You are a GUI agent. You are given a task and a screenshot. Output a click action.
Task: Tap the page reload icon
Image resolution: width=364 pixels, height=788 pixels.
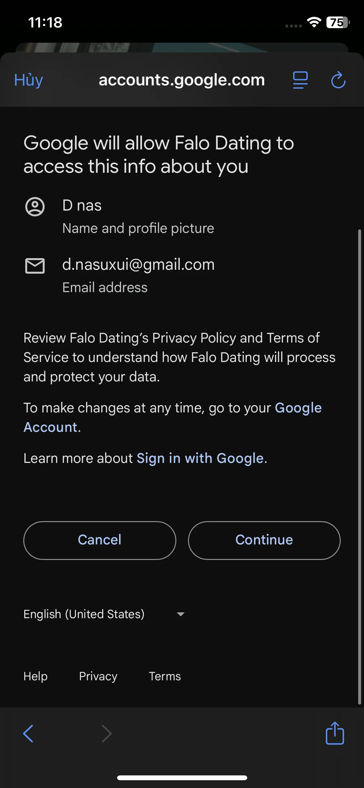click(338, 80)
